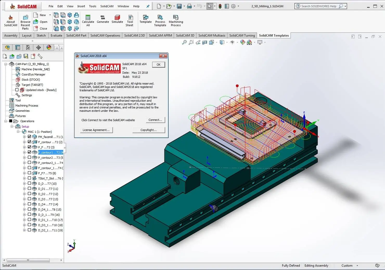This screenshot has width=385, height=270.
Task: Uncheck the FM_facemill ...T1 operation checkbox
Action: [29, 137]
